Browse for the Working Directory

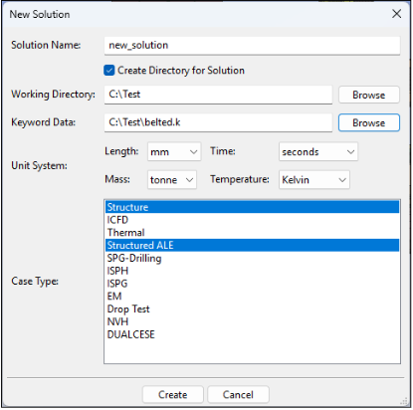[x=369, y=95]
